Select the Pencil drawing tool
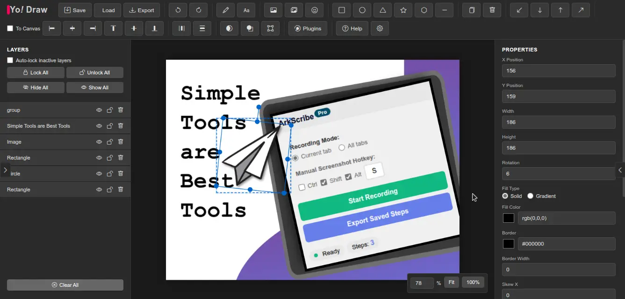 (225, 10)
